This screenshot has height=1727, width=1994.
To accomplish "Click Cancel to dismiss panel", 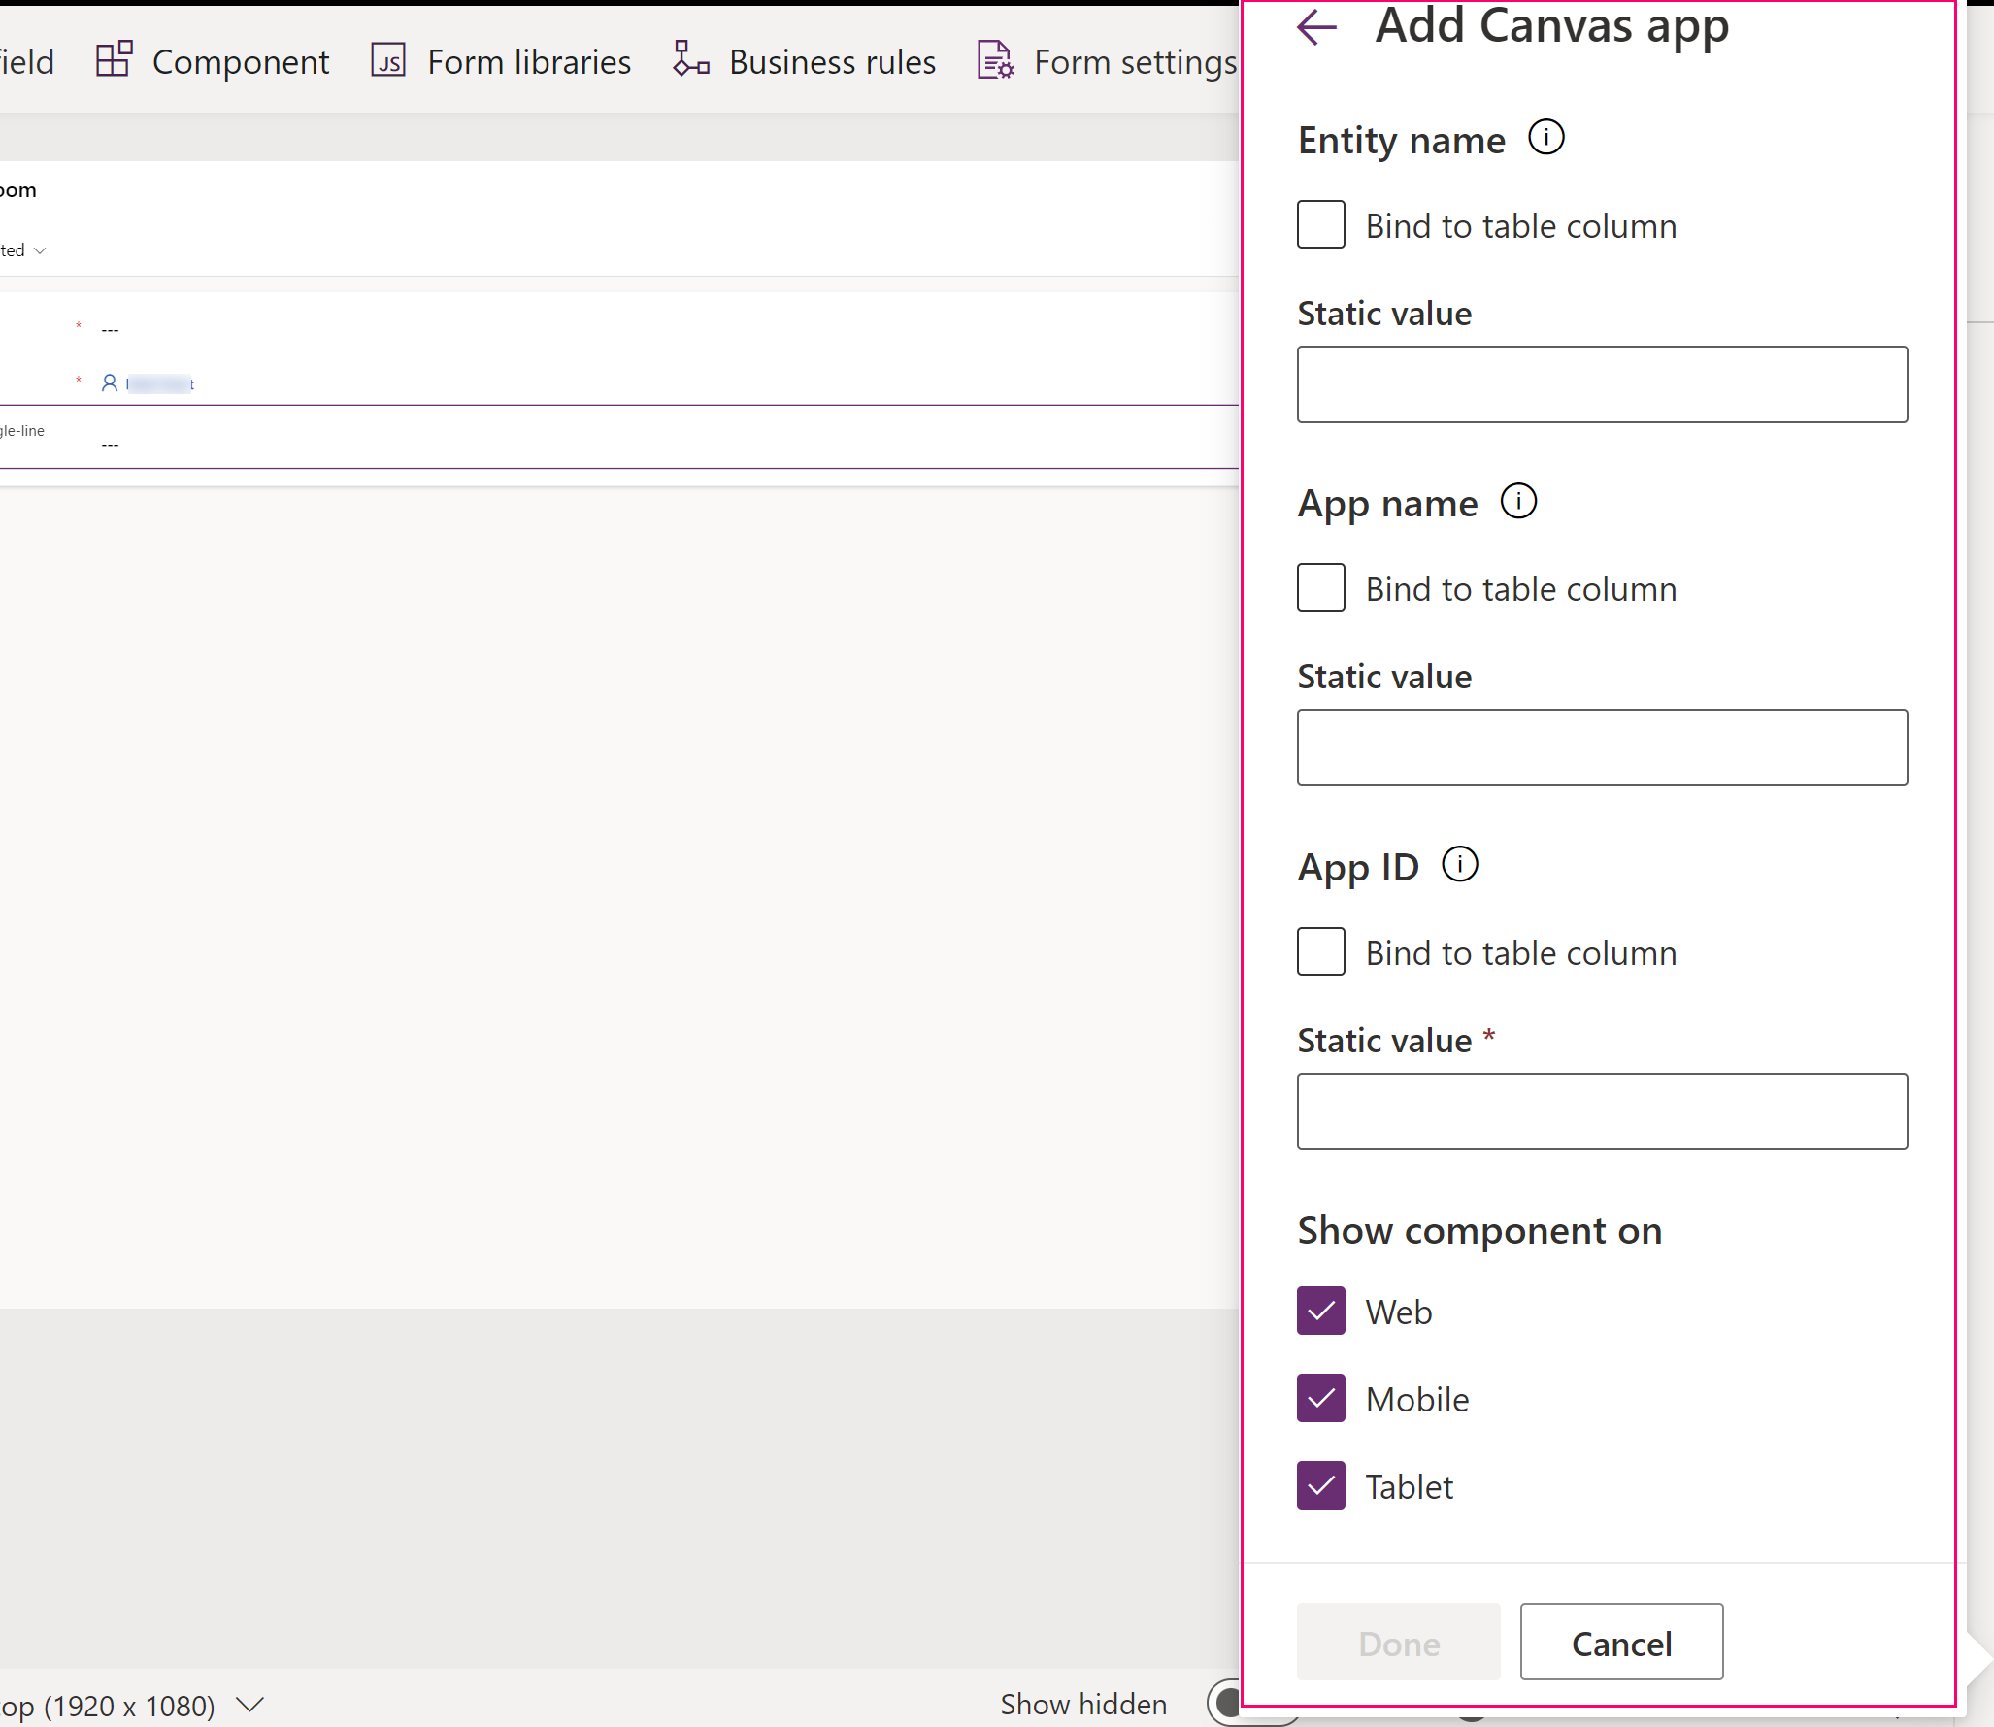I will click(1619, 1641).
